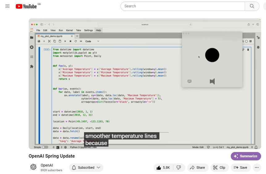The width and height of the screenshot is (266, 174).
Task: Open Edit menu in JupyterLab
Action: tap(45, 30)
